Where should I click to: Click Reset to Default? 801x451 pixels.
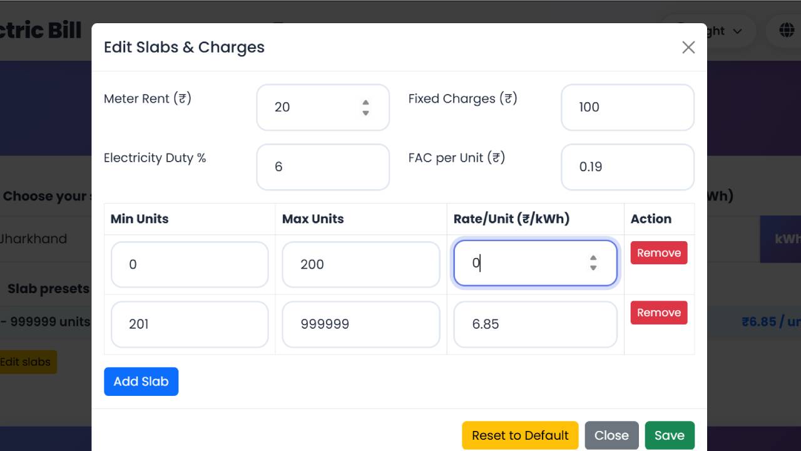(519, 435)
